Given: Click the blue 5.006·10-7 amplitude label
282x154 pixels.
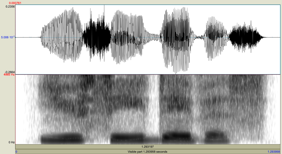Looking at the screenshot, I should coord(8,37).
